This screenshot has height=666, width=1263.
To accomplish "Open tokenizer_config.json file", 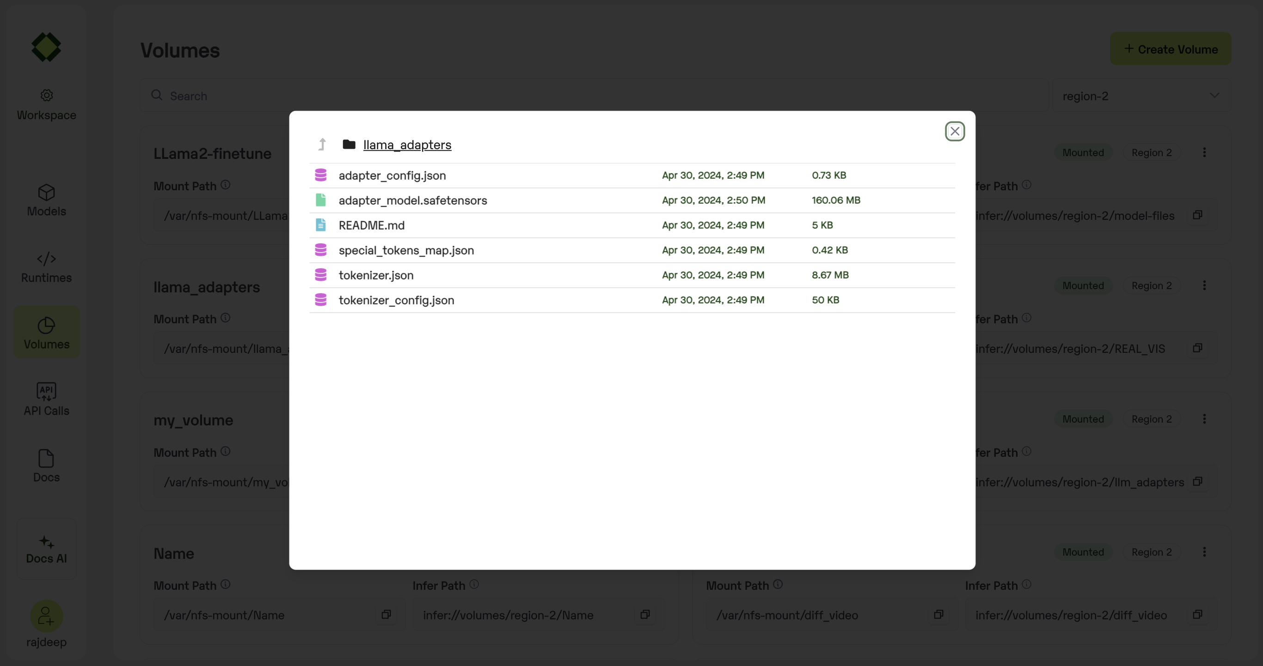I will (396, 300).
